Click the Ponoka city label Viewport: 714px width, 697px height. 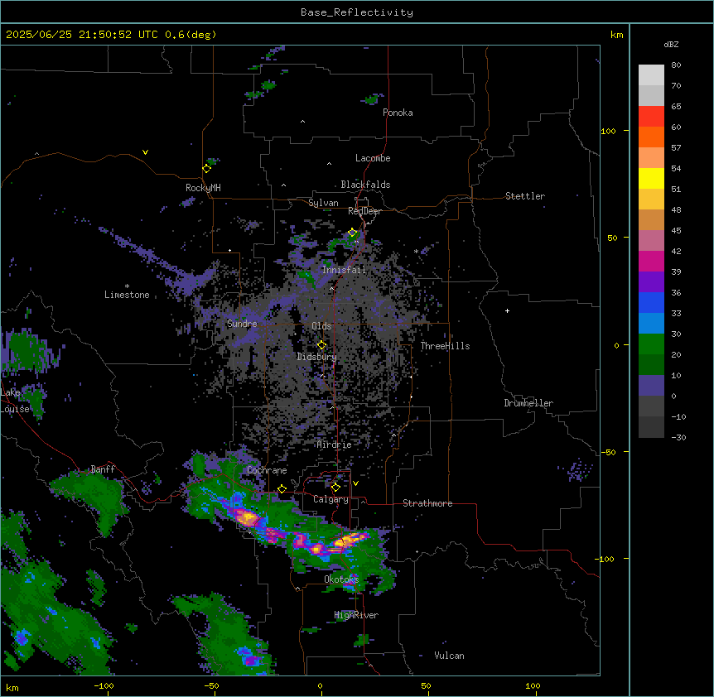(x=398, y=113)
